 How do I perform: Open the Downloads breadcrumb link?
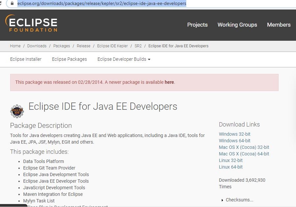coord(37,46)
